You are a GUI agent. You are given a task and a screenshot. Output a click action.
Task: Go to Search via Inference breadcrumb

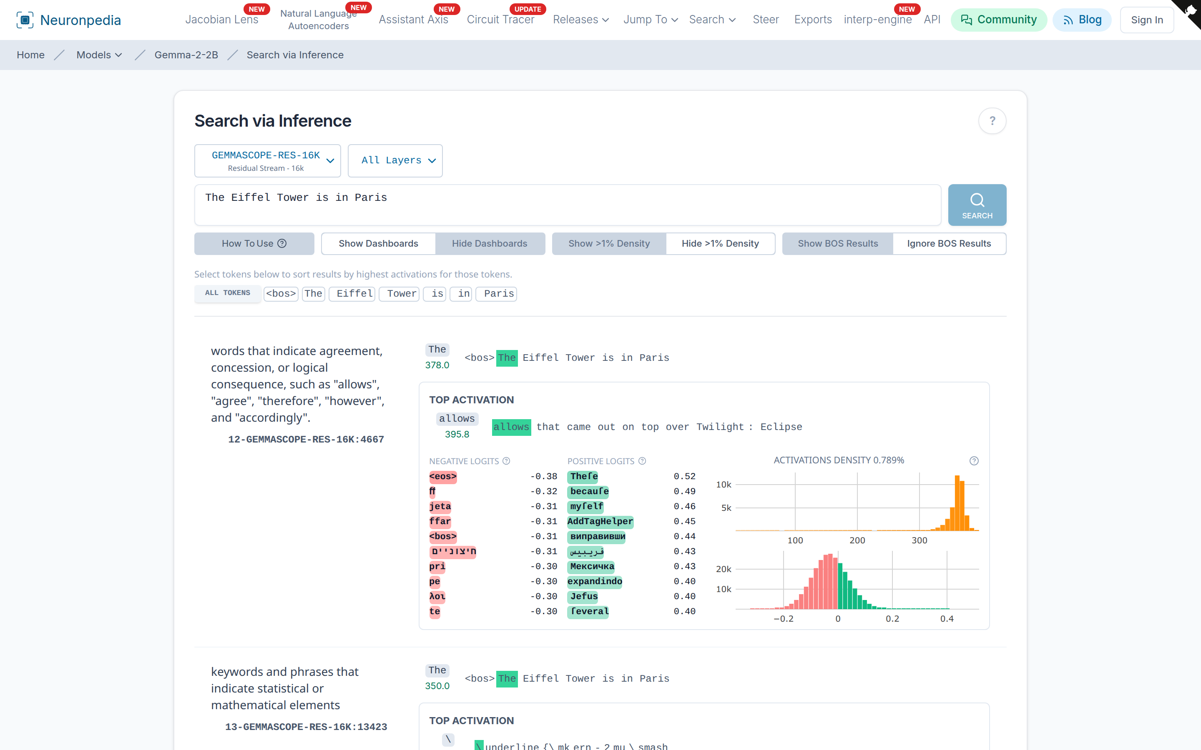295,55
